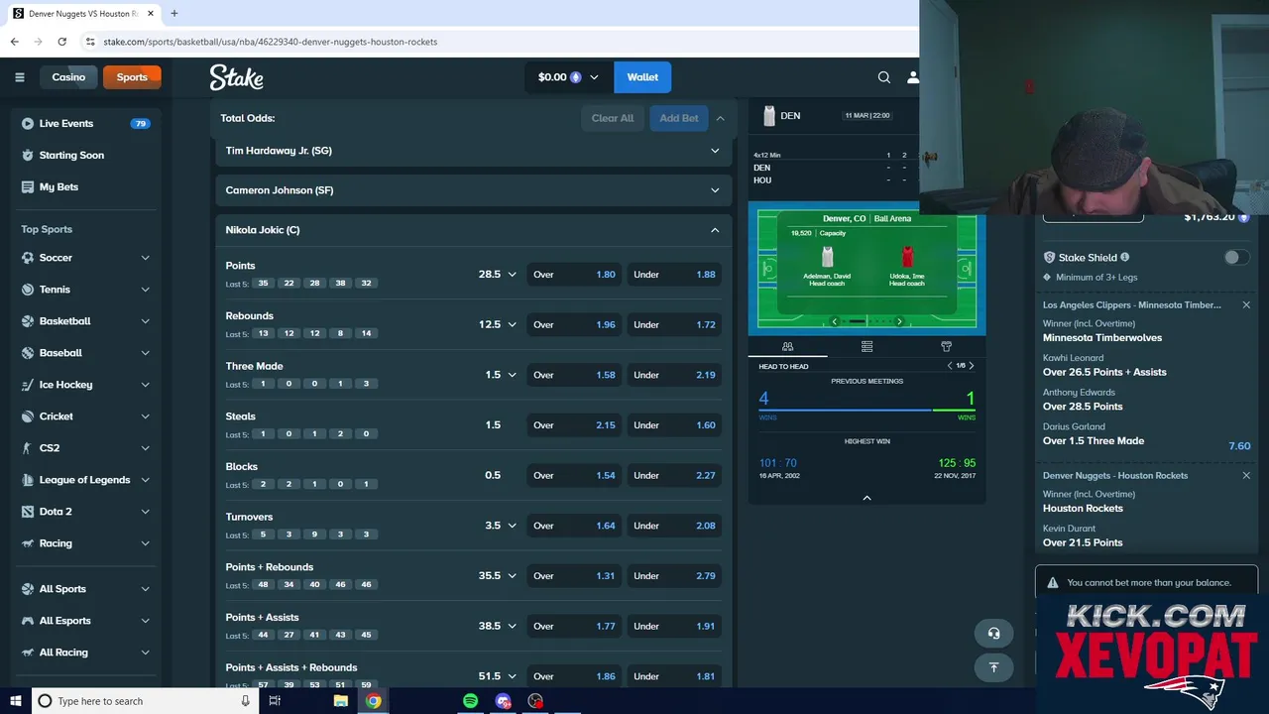
Task: Click the Ice Hockey icon
Action: [28, 385]
